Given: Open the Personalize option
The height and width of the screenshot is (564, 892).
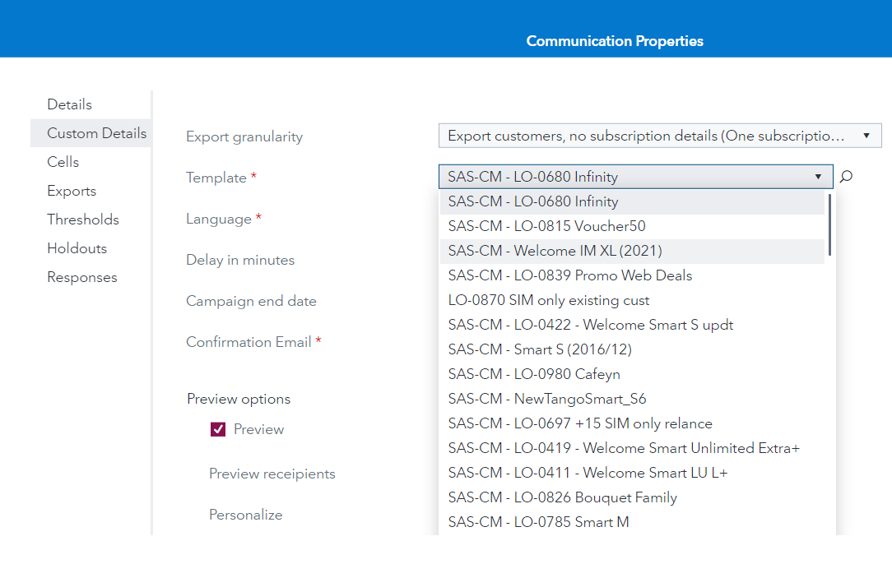Looking at the screenshot, I should tap(245, 515).
